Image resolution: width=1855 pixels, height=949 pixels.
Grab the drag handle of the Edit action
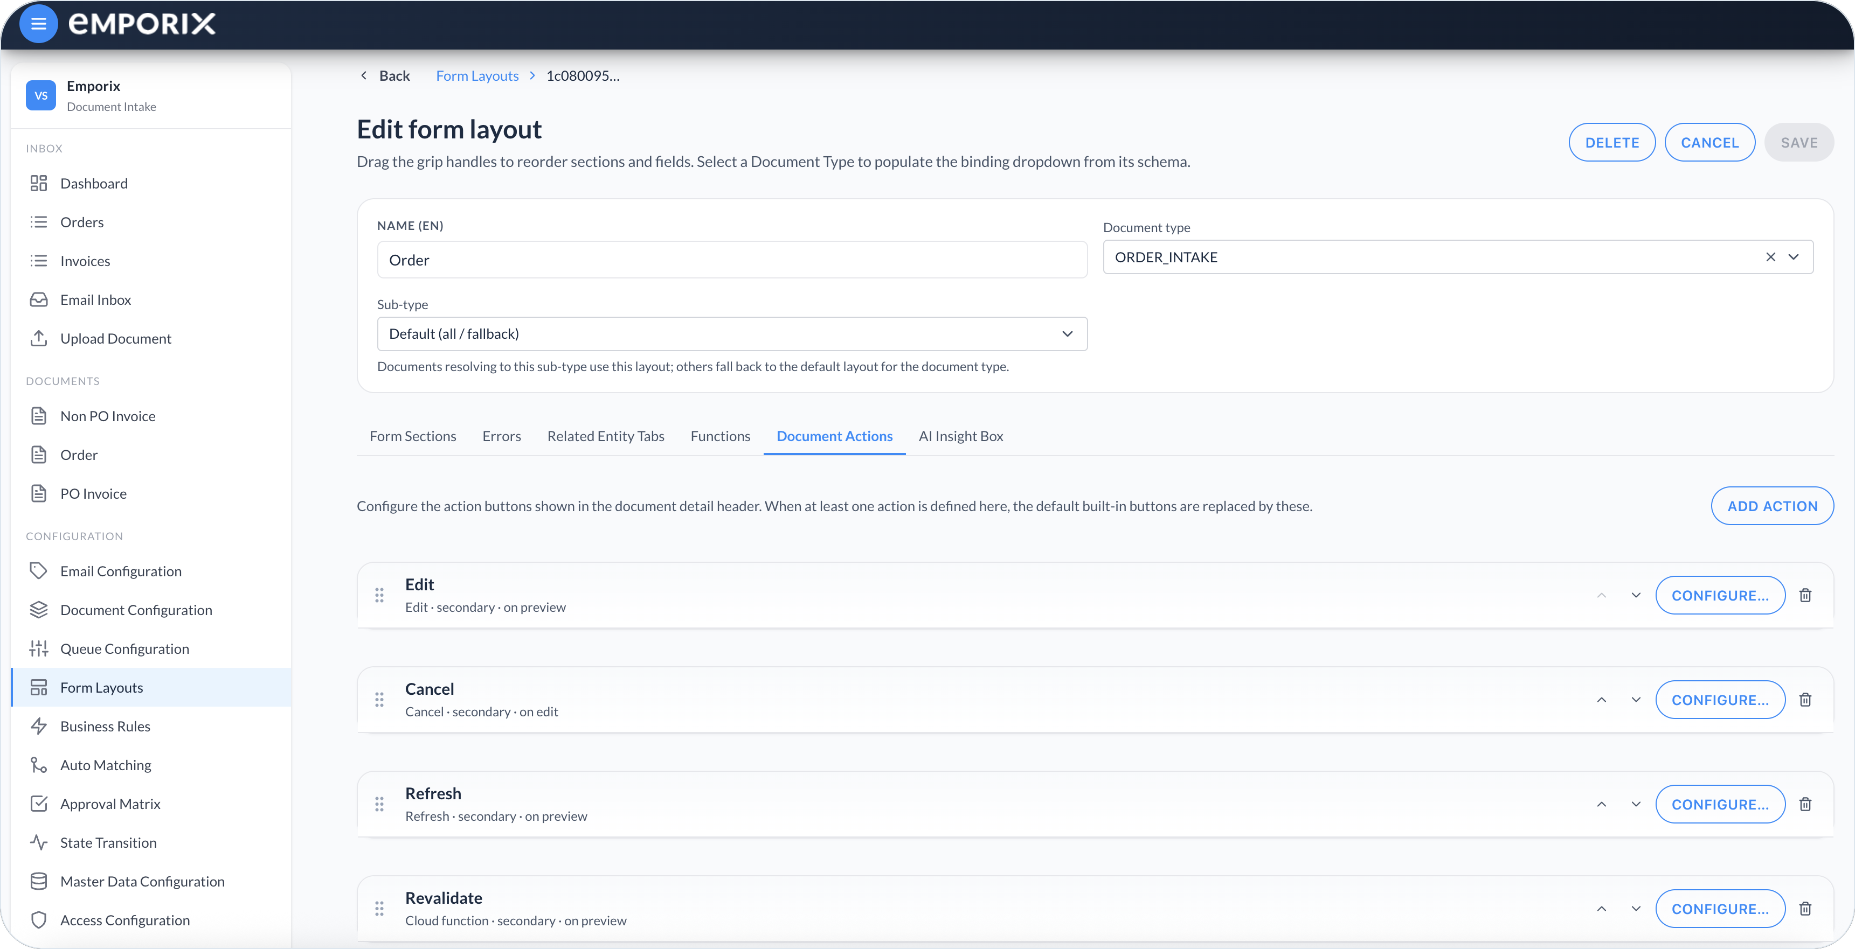tap(379, 595)
